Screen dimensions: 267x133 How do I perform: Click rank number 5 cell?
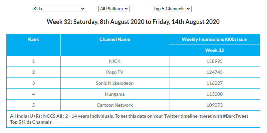click(33, 105)
